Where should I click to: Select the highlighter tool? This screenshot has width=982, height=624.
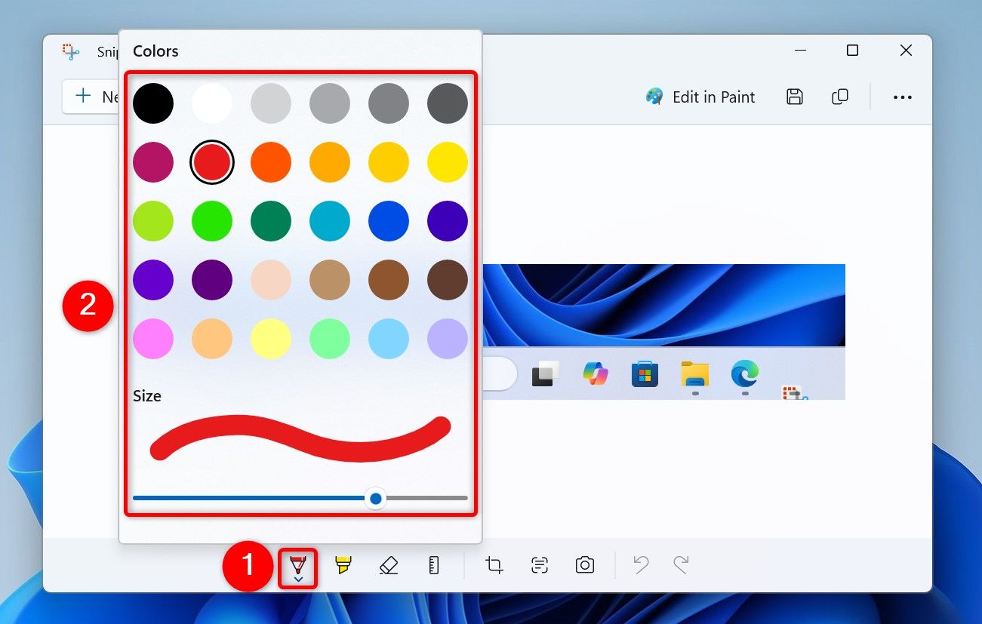pyautogui.click(x=343, y=564)
